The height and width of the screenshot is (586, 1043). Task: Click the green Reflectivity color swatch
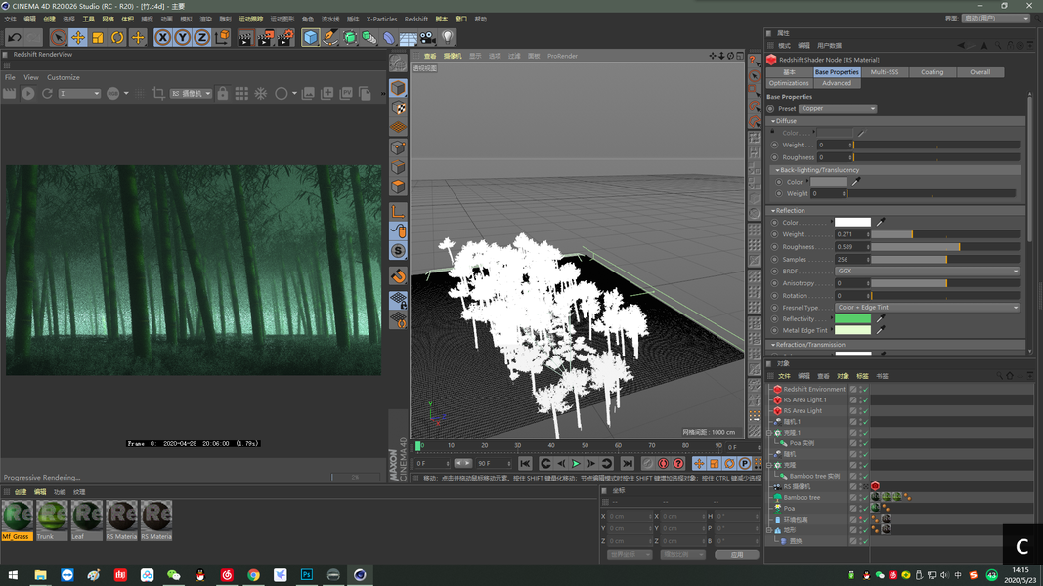click(x=852, y=318)
